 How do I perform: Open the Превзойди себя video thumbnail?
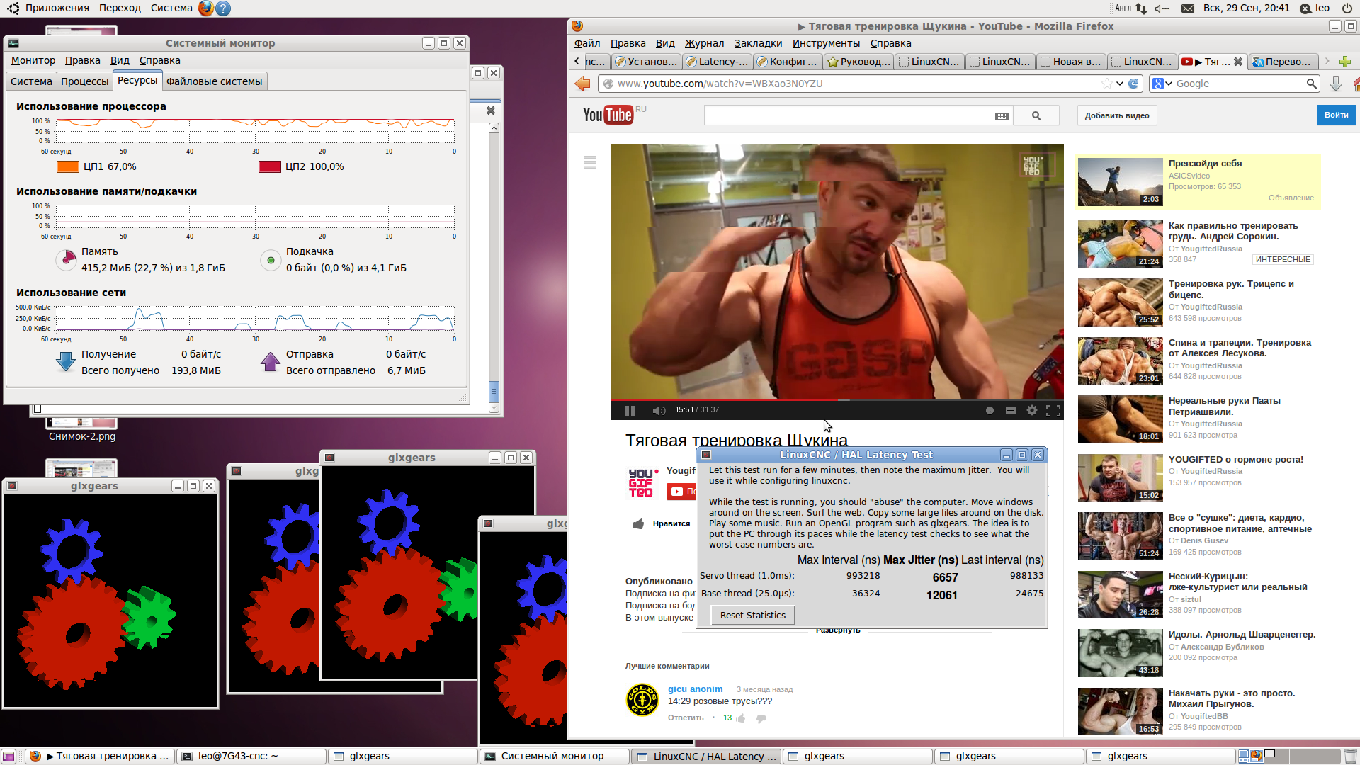coord(1120,181)
